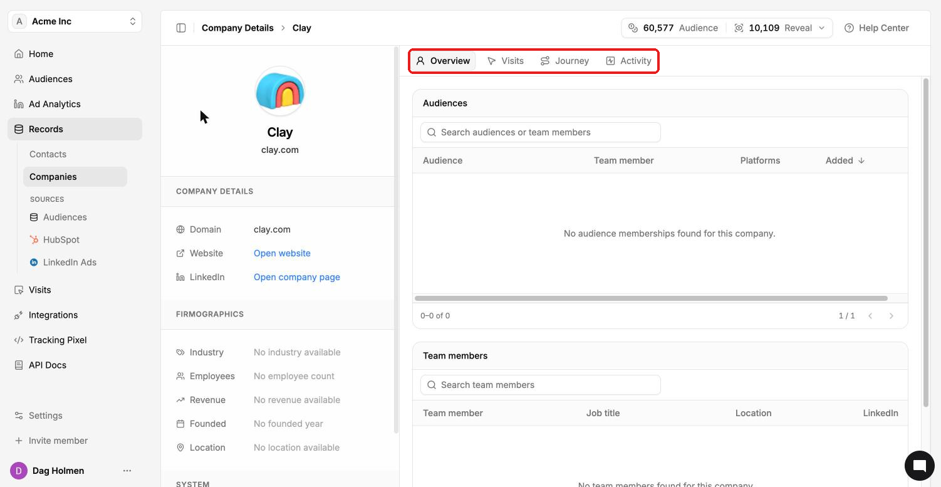Click the Job title column header
The width and height of the screenshot is (941, 487).
pyautogui.click(x=603, y=413)
